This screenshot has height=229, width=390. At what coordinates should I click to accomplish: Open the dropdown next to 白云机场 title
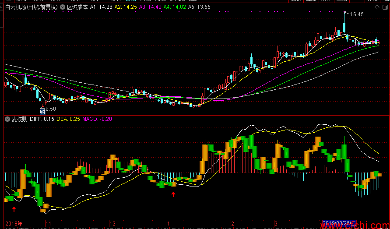click(x=63, y=7)
